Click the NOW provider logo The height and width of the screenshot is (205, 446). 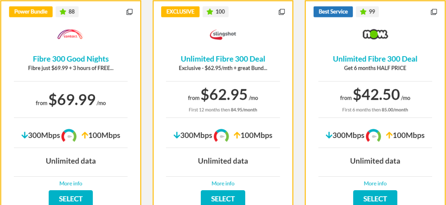coord(375,34)
